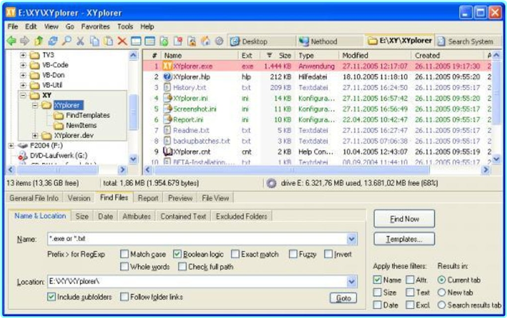
Task: Enable Follow folder links checkbox
Action: pos(124,296)
